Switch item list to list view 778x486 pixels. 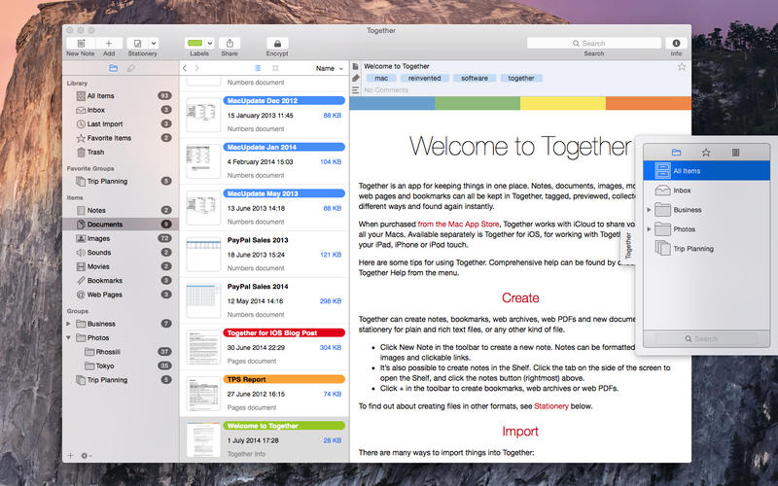pos(258,68)
